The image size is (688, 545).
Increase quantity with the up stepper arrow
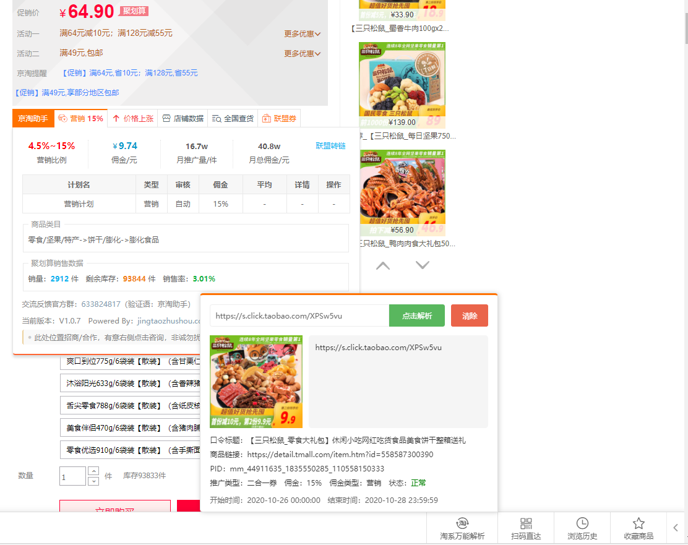[x=93, y=471]
